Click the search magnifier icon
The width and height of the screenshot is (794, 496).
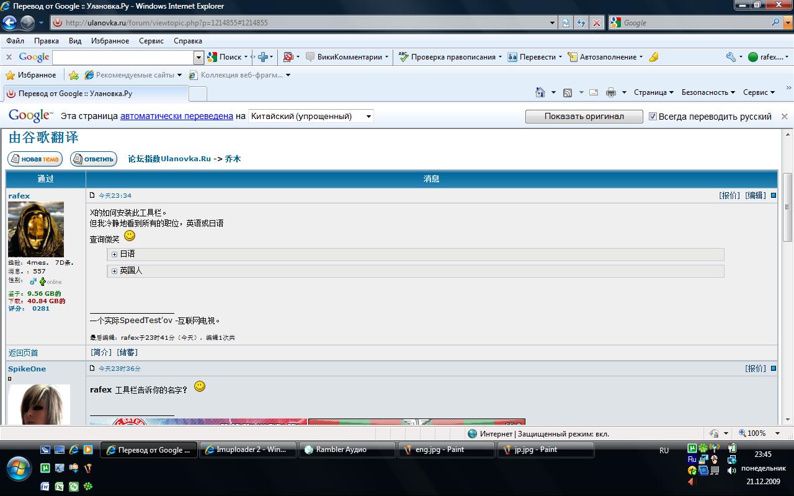tap(775, 22)
